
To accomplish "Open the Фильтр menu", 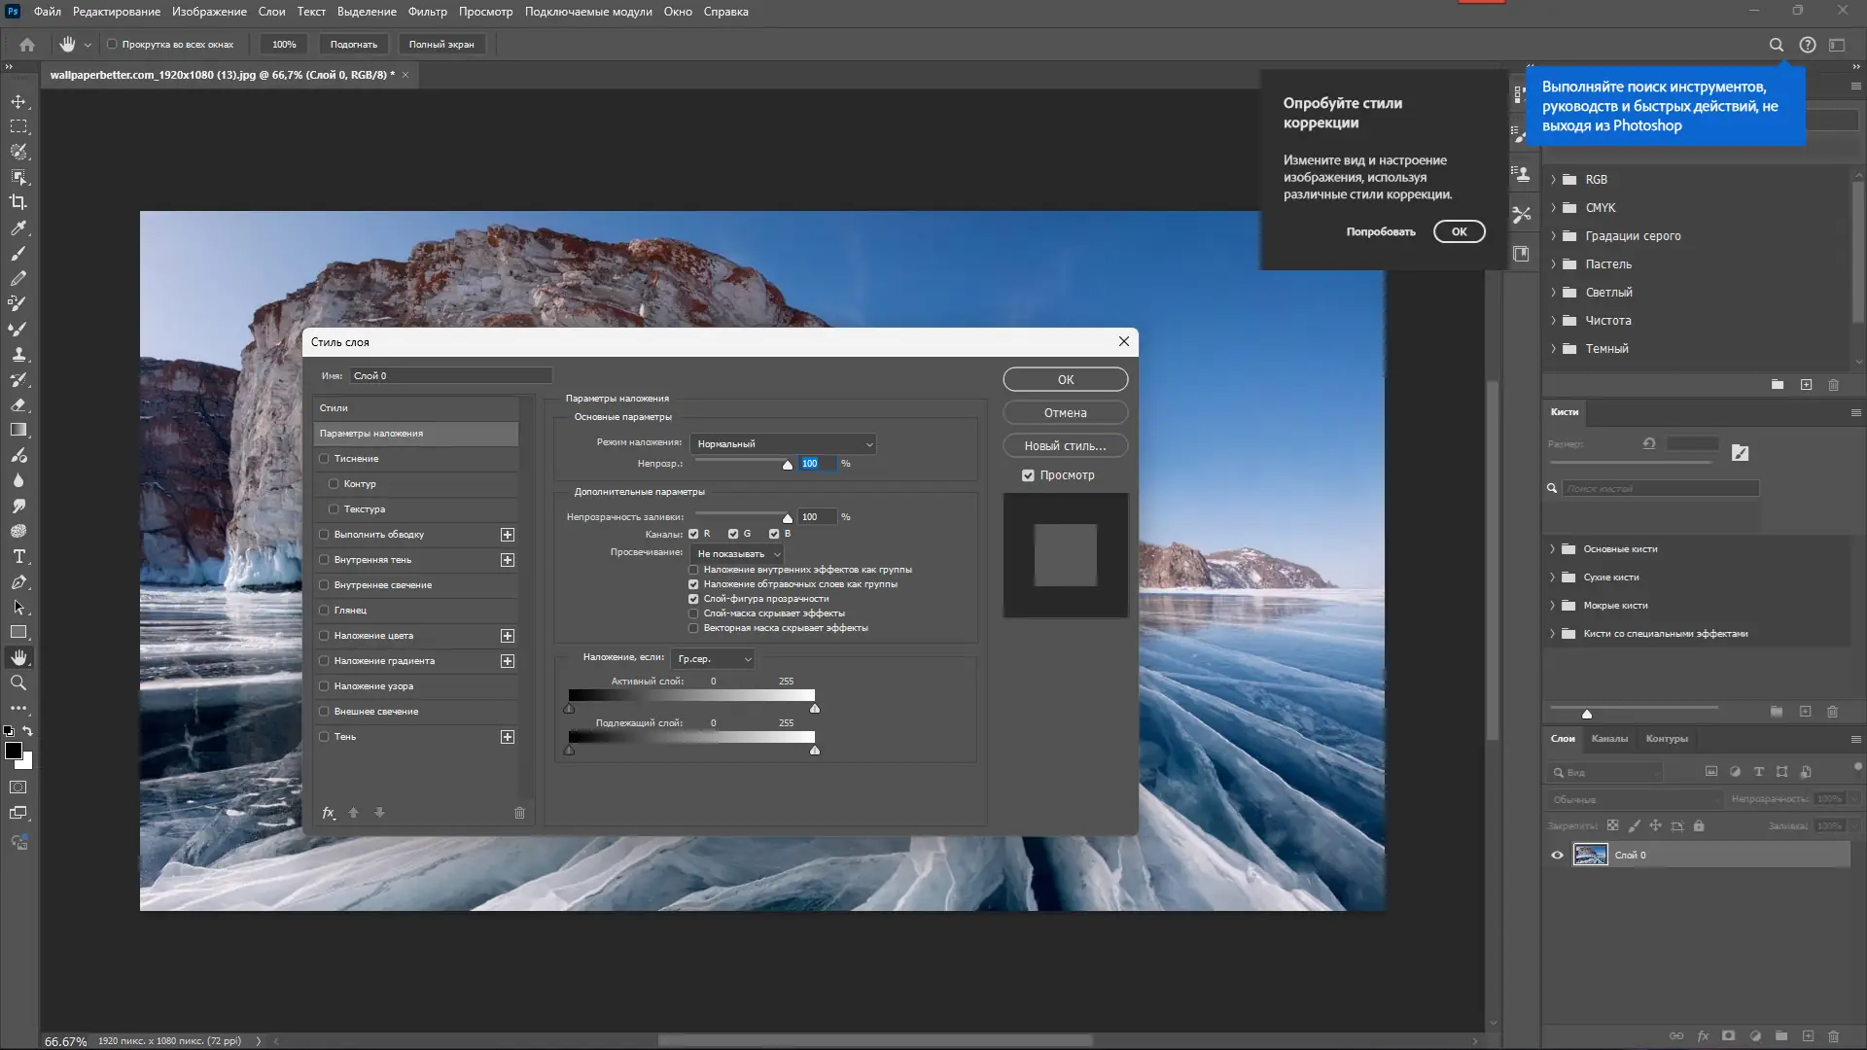I will pyautogui.click(x=427, y=12).
